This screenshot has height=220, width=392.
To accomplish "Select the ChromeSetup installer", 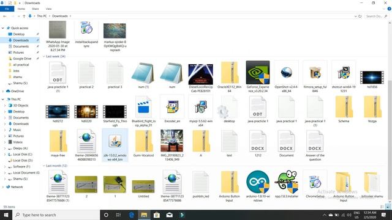I will [x=315, y=182].
